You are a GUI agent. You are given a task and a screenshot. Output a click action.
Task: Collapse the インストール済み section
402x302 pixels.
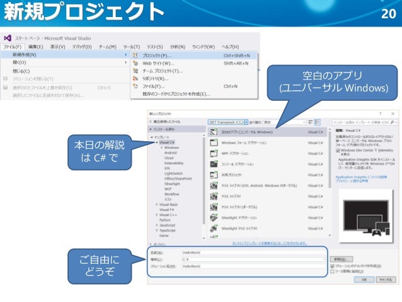tap(151, 129)
